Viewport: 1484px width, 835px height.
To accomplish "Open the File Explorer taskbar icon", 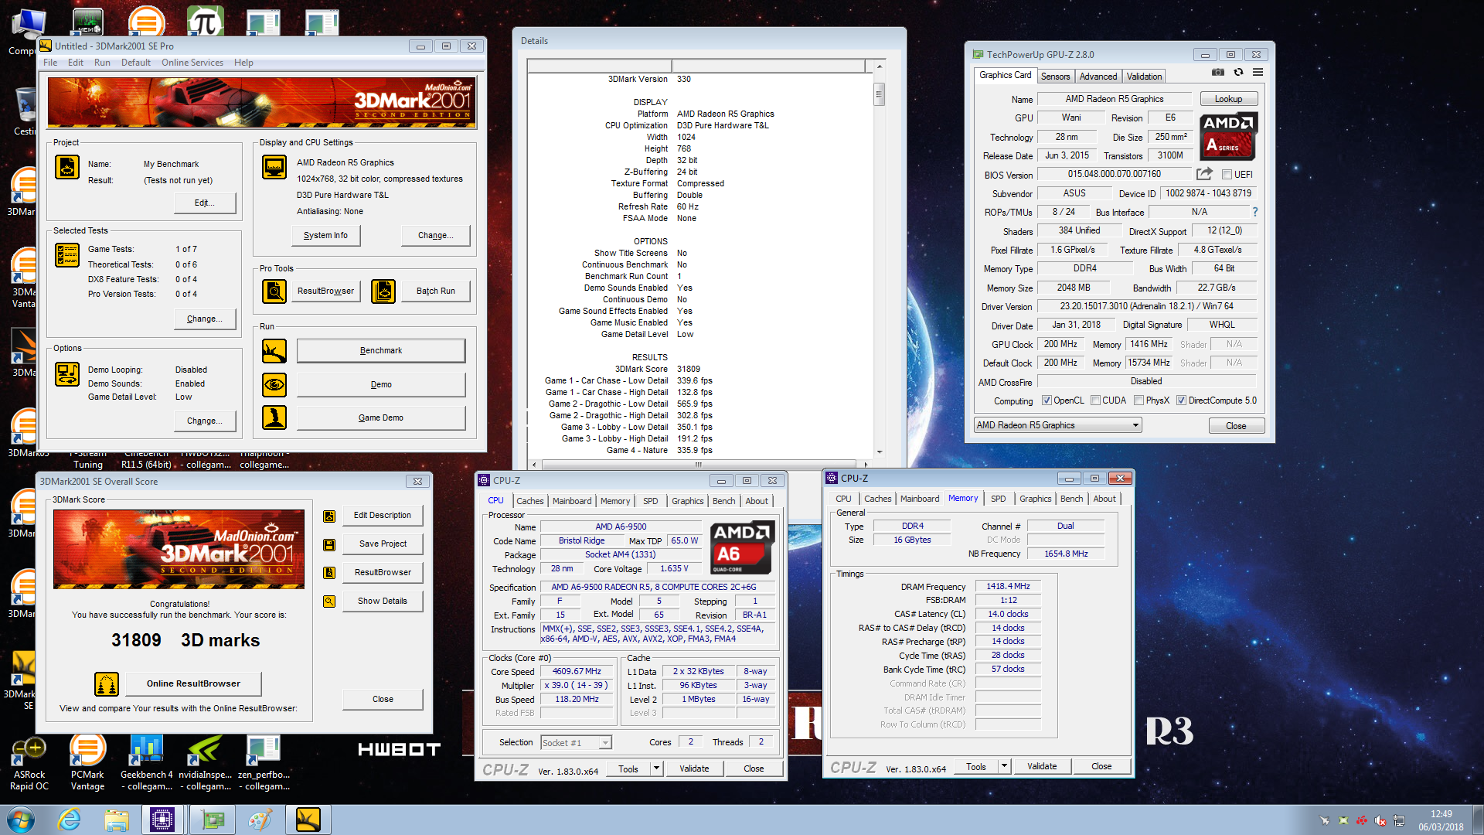I will pyautogui.click(x=117, y=820).
